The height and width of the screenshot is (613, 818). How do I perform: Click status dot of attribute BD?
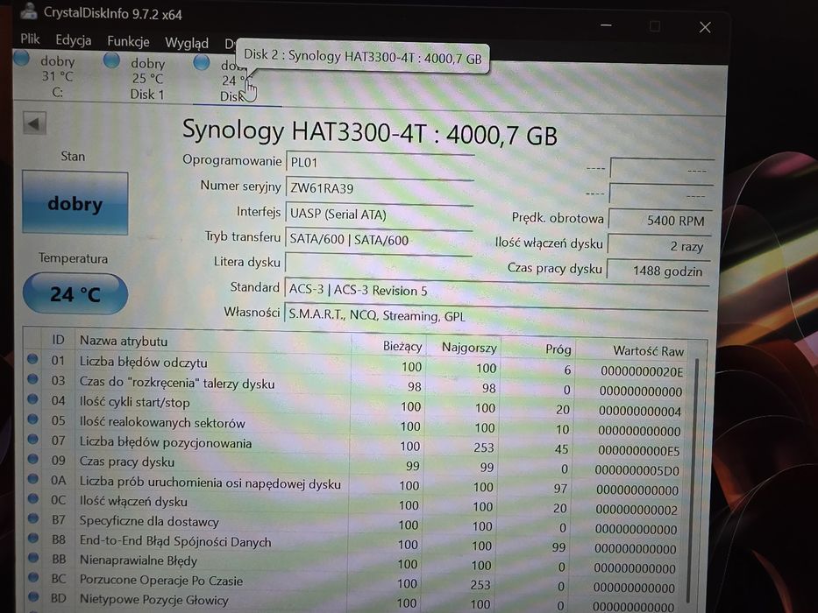click(33, 596)
